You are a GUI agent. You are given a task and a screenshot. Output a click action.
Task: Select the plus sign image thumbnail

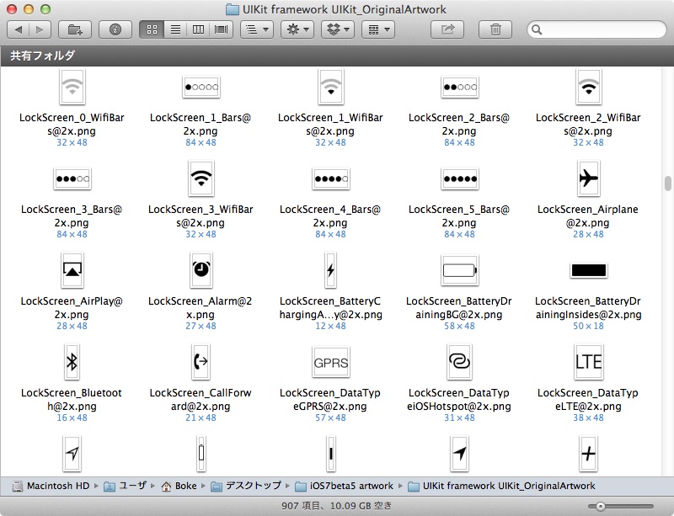[588, 454]
